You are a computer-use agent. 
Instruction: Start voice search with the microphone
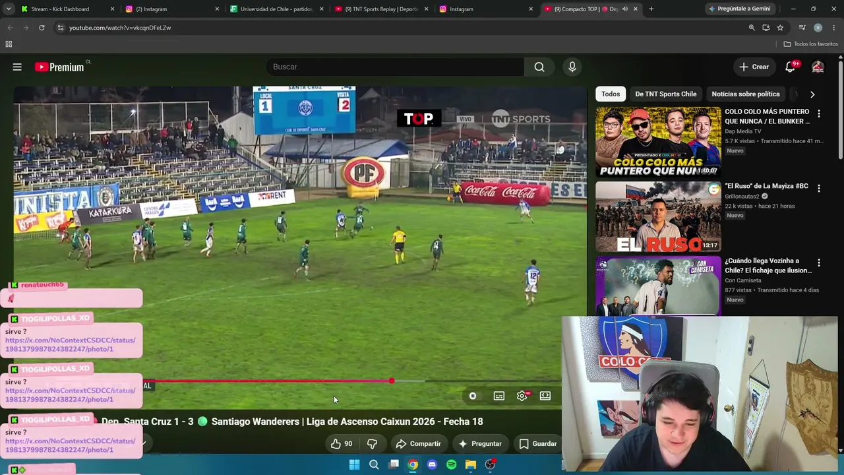point(572,67)
